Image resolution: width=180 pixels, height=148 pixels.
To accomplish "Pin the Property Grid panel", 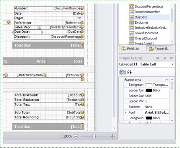I will (165, 58).
